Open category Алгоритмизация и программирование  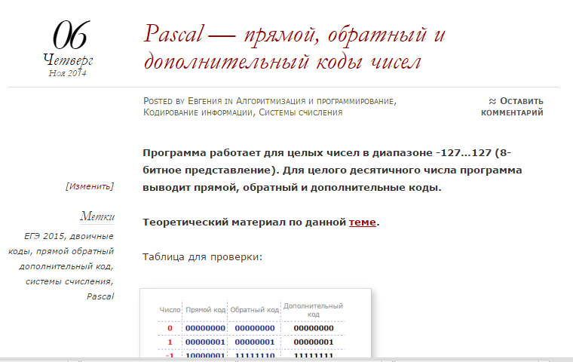click(x=315, y=100)
